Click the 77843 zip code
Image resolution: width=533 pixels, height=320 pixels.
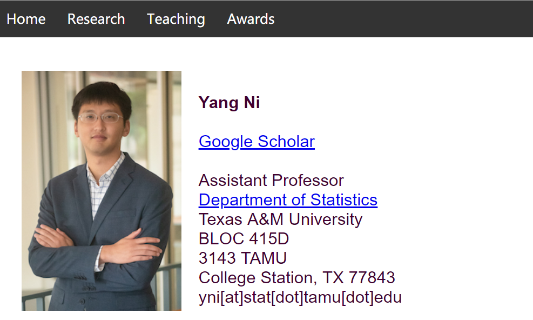coord(372,278)
